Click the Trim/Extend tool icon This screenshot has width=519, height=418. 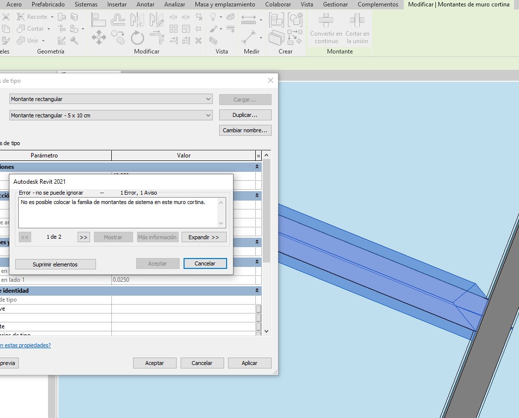click(x=157, y=38)
